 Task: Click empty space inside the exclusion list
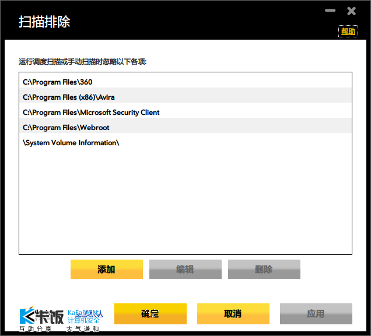tap(185, 201)
